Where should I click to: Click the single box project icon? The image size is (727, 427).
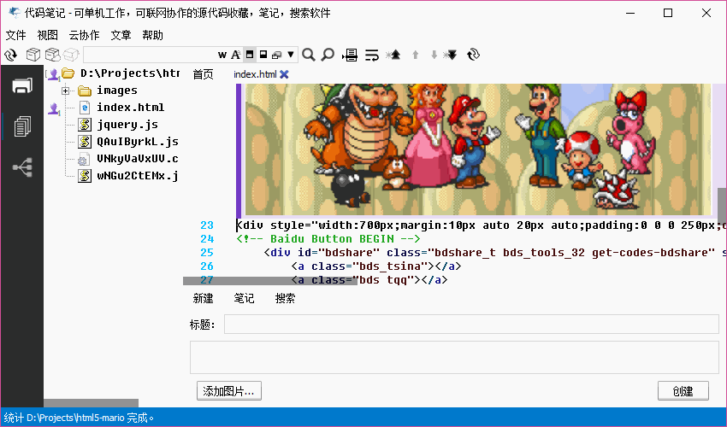click(x=33, y=55)
